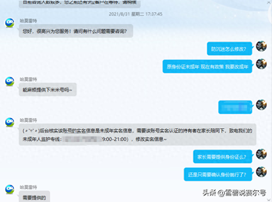The width and height of the screenshot is (272, 202).
Task: Click the user avatar next to 防沉迷怎么修改?
Action: [261, 46]
